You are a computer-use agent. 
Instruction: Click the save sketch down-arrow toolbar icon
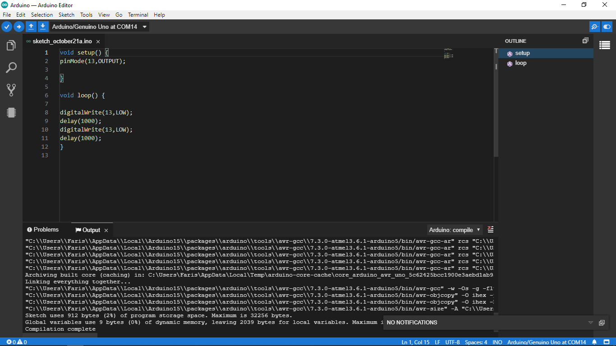coord(43,27)
